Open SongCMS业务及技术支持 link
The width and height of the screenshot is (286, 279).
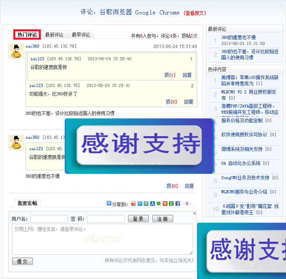pyautogui.click(x=245, y=178)
